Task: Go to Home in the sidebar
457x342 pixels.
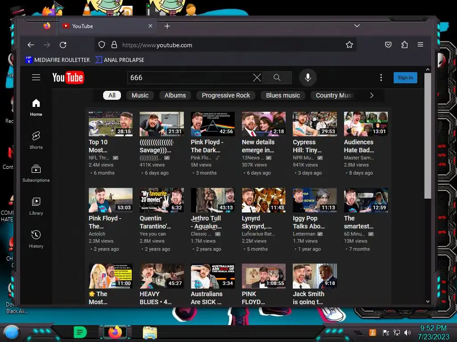Action: [36, 108]
